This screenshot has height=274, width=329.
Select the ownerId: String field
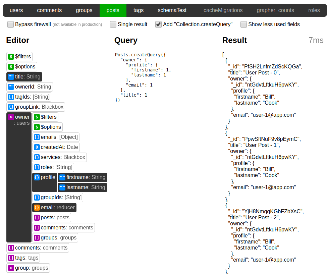pos(30,87)
